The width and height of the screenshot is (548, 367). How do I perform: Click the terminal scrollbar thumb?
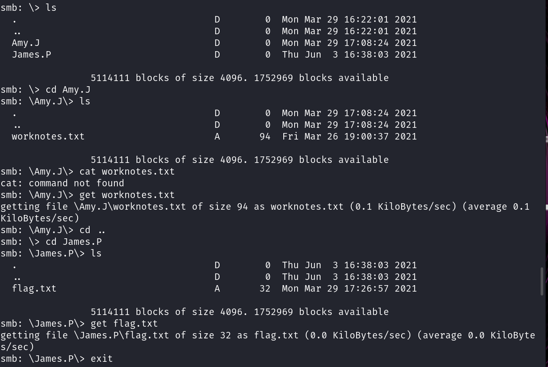(x=542, y=281)
